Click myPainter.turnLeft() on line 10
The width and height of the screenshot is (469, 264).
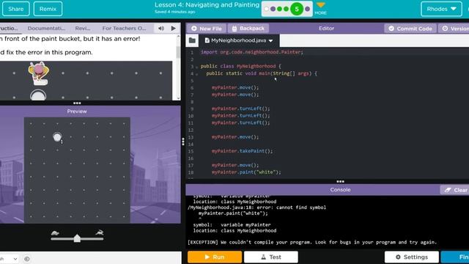tap(241, 116)
